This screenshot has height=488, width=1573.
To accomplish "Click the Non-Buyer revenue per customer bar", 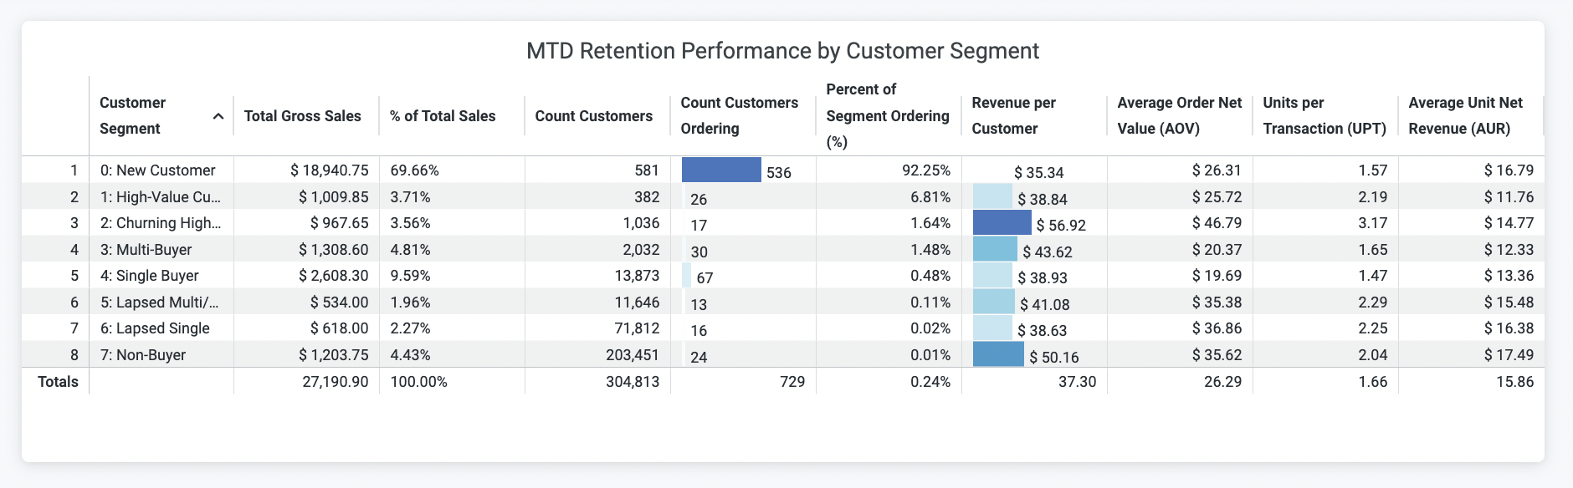I will tap(998, 354).
